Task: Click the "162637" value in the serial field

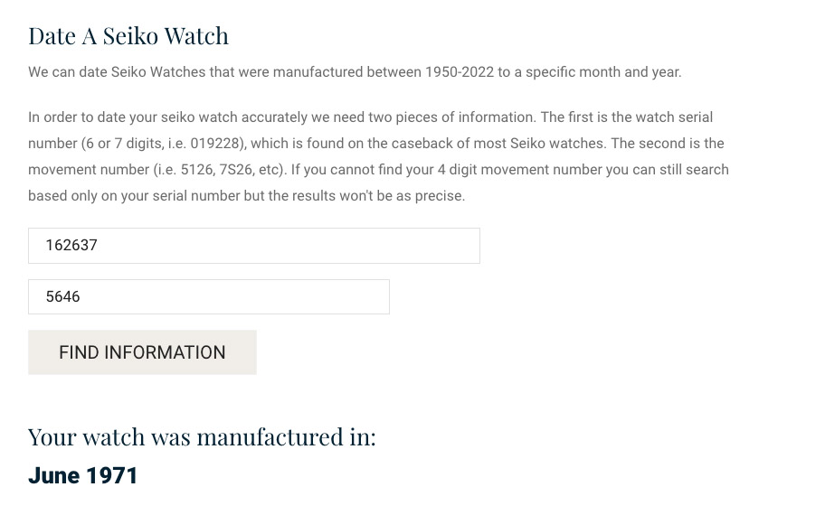Action: [71, 246]
